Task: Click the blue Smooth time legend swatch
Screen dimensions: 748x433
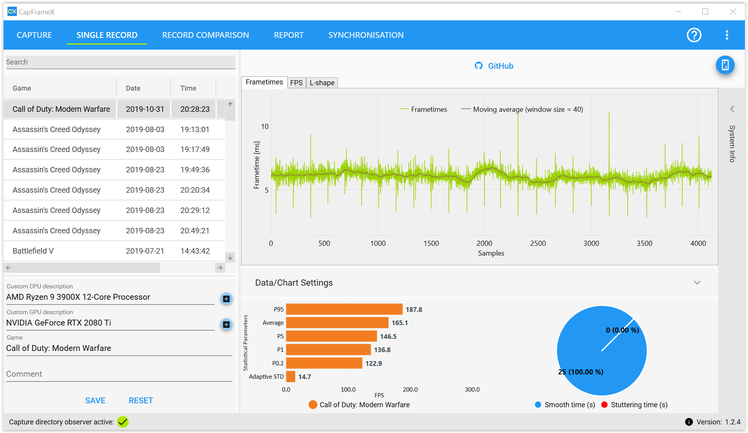Action: 538,405
